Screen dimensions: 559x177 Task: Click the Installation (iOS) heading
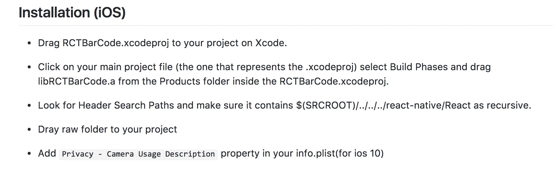(x=72, y=13)
